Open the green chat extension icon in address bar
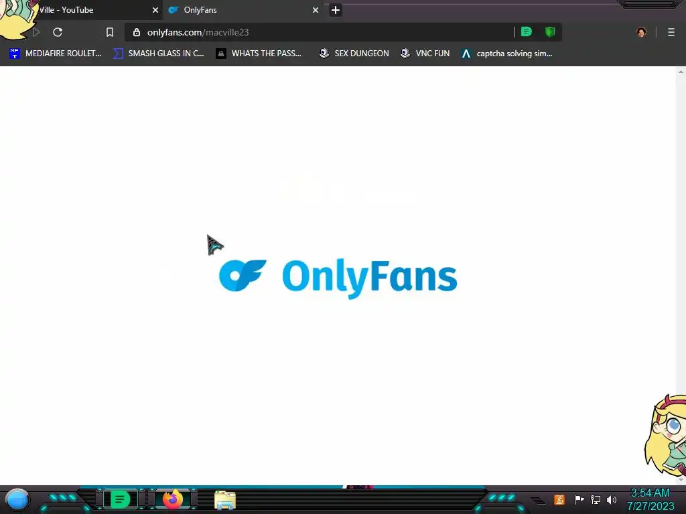 [527, 32]
